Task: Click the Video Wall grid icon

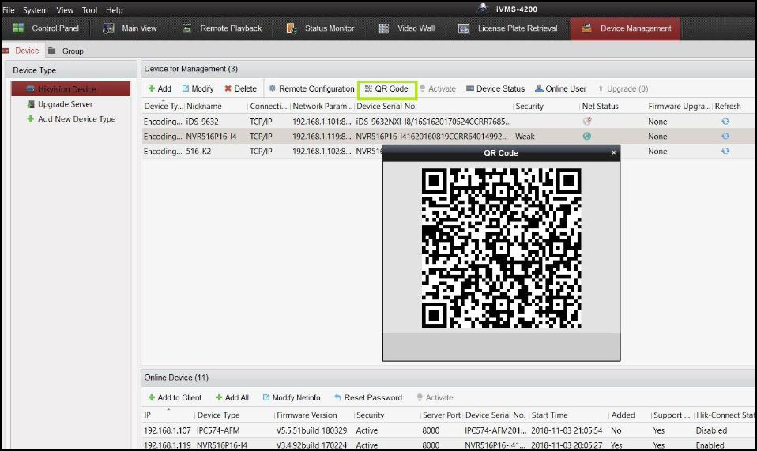Action: (384, 28)
